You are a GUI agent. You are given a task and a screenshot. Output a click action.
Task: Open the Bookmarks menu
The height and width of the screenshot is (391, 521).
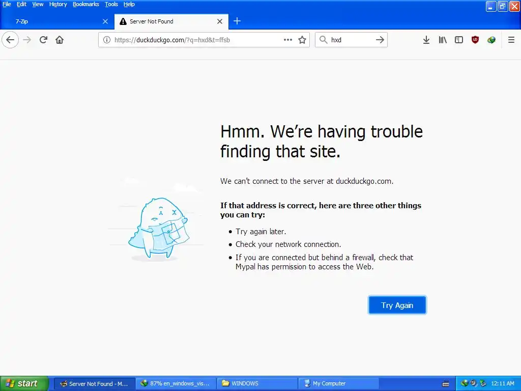pos(85,4)
